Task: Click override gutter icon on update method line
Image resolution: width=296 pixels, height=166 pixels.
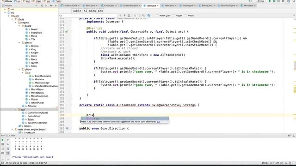Action: pyautogui.click(x=67, y=32)
